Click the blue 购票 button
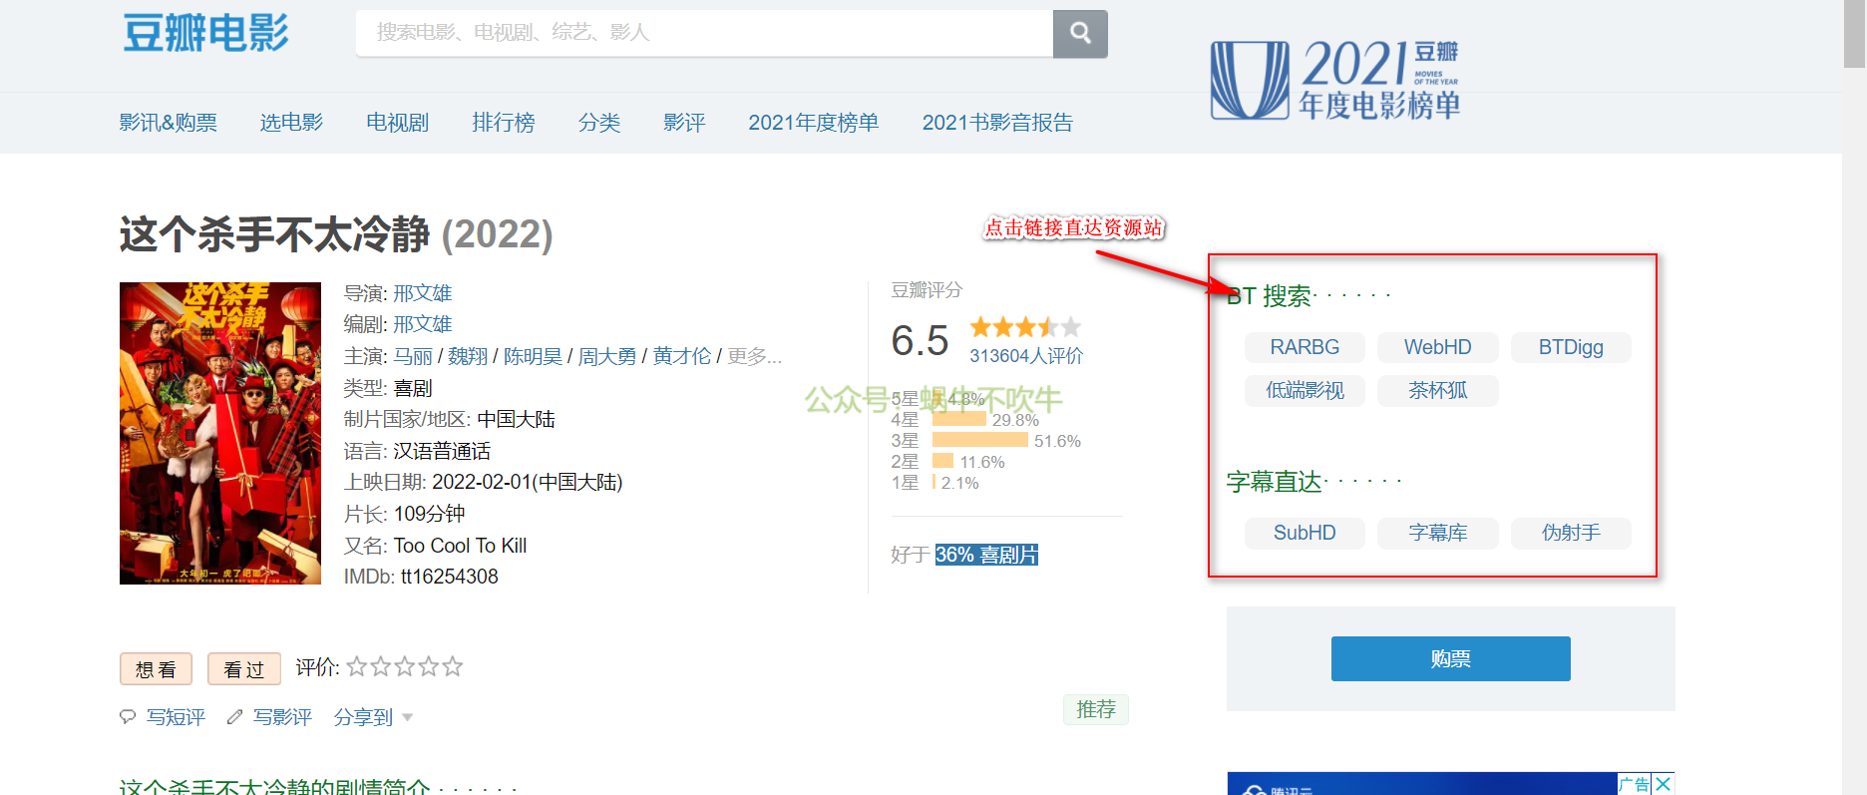 tap(1450, 658)
